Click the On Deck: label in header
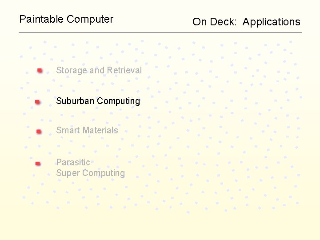The image size is (320, 240). (214, 22)
